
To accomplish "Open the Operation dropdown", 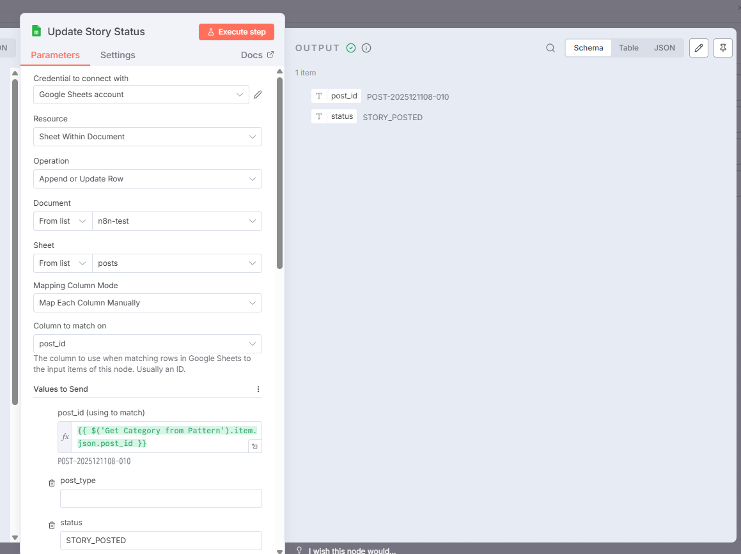I will tap(147, 179).
